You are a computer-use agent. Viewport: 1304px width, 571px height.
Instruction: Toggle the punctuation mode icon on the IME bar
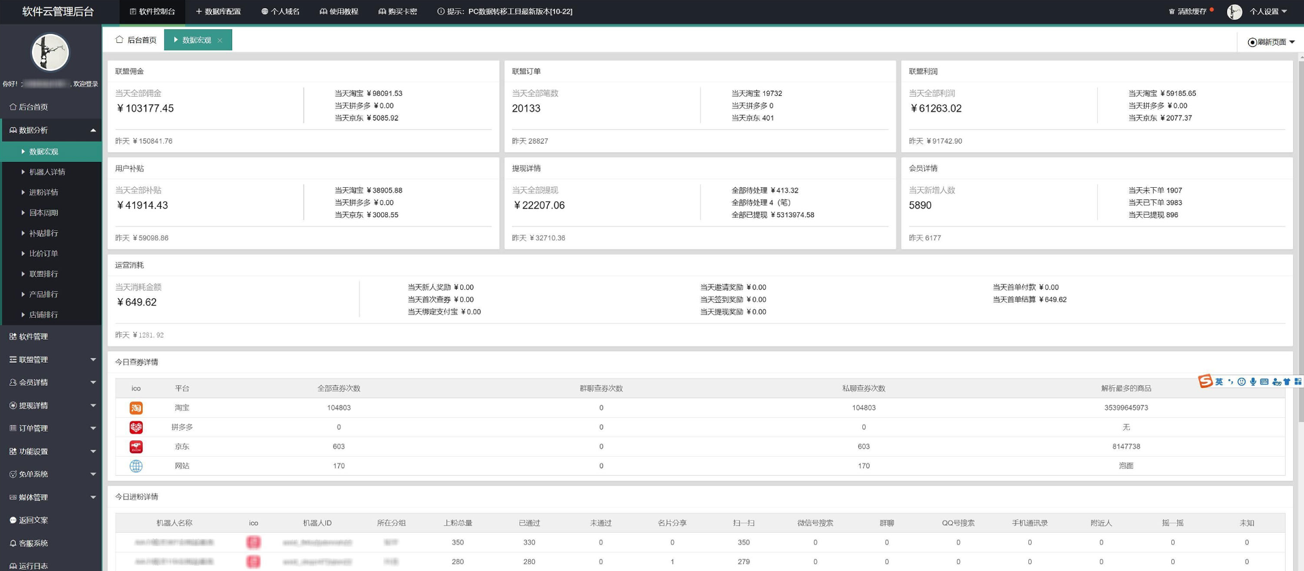pyautogui.click(x=1230, y=382)
